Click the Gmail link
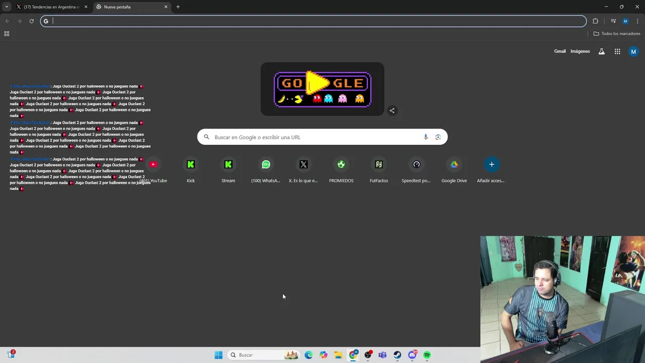 click(560, 51)
